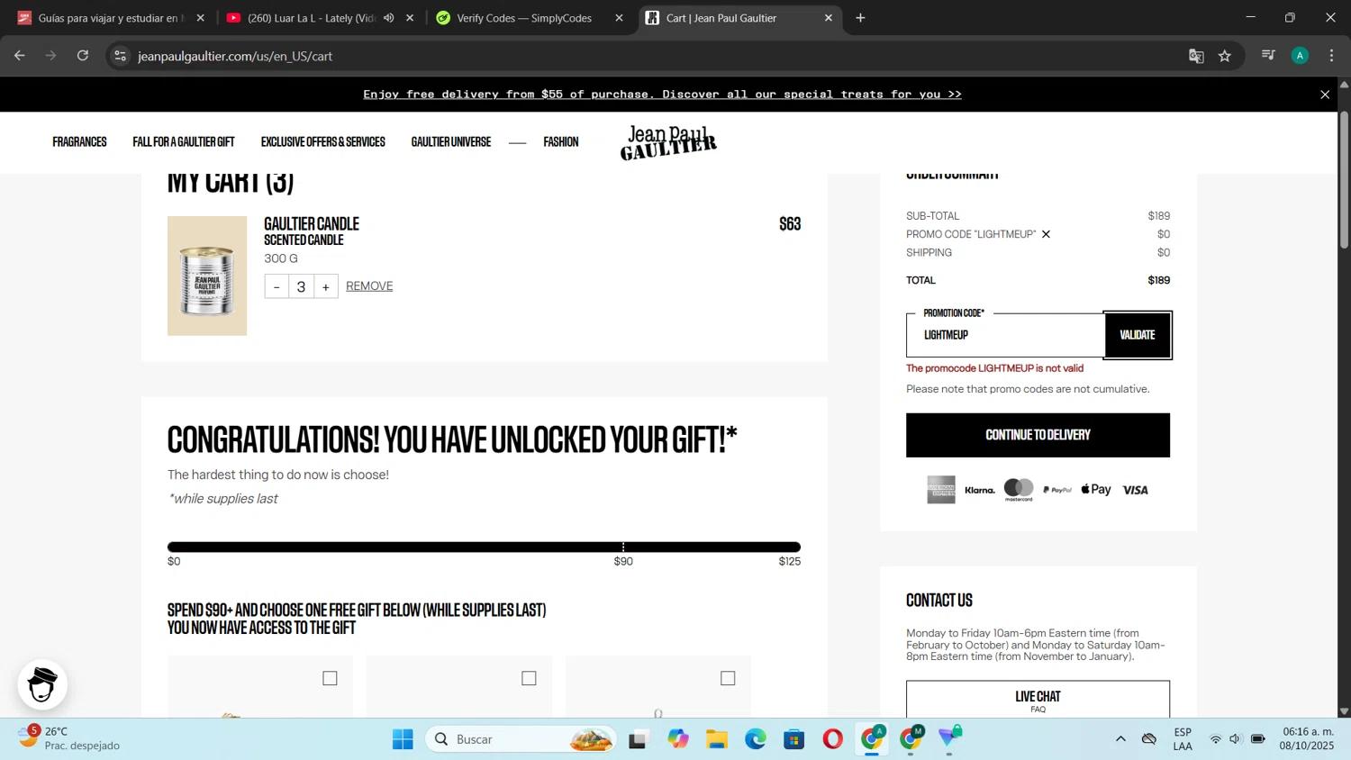
Task: Increase candle quantity with plus button
Action: click(326, 286)
